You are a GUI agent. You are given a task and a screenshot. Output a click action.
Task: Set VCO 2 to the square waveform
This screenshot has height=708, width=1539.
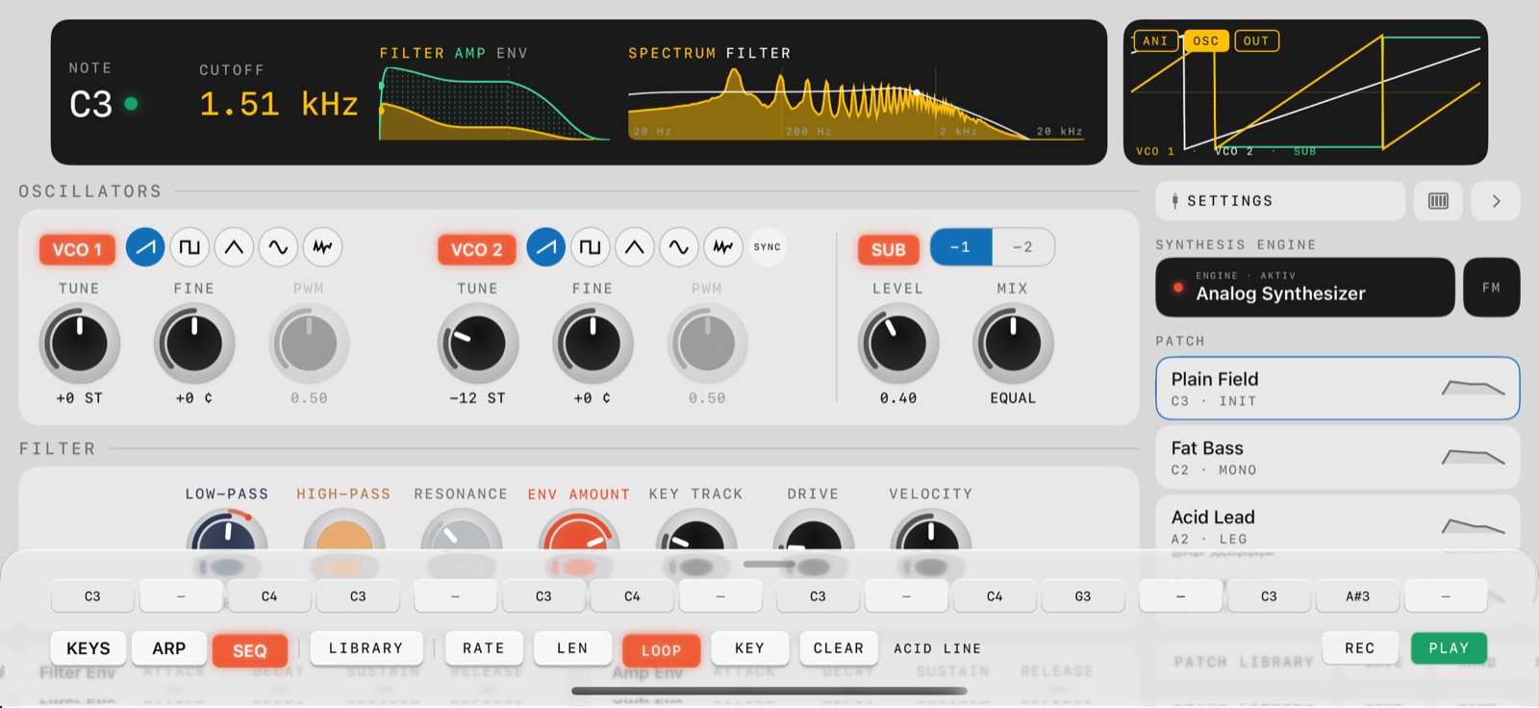point(590,247)
